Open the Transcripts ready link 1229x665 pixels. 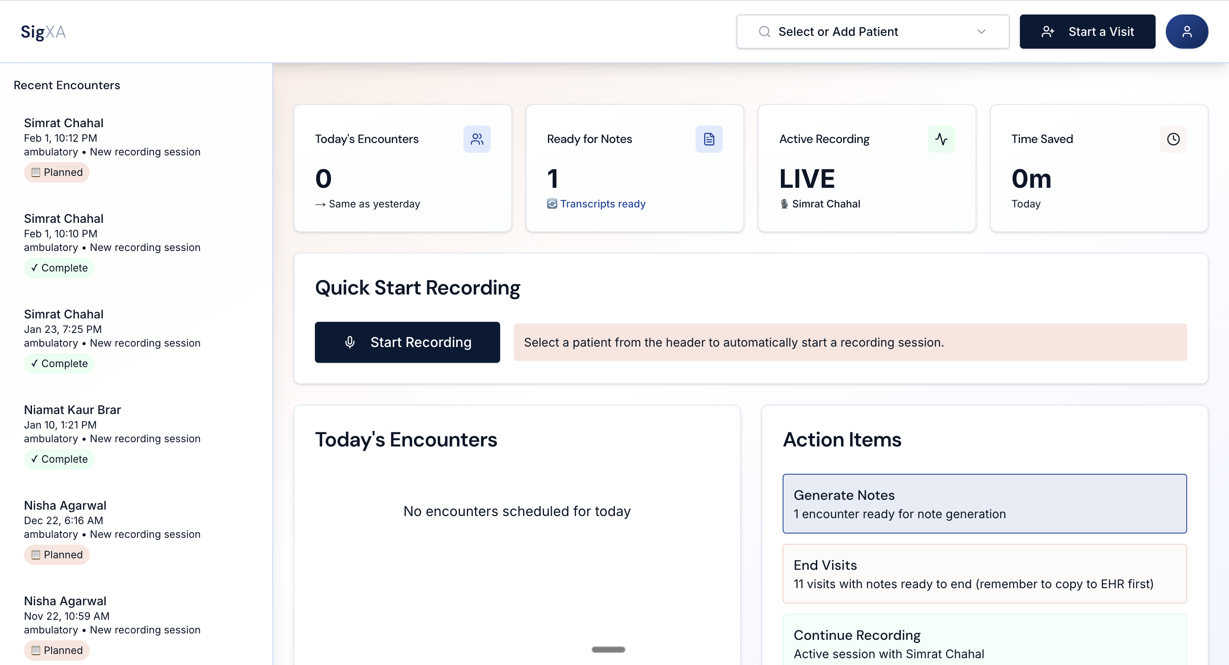pyautogui.click(x=603, y=204)
